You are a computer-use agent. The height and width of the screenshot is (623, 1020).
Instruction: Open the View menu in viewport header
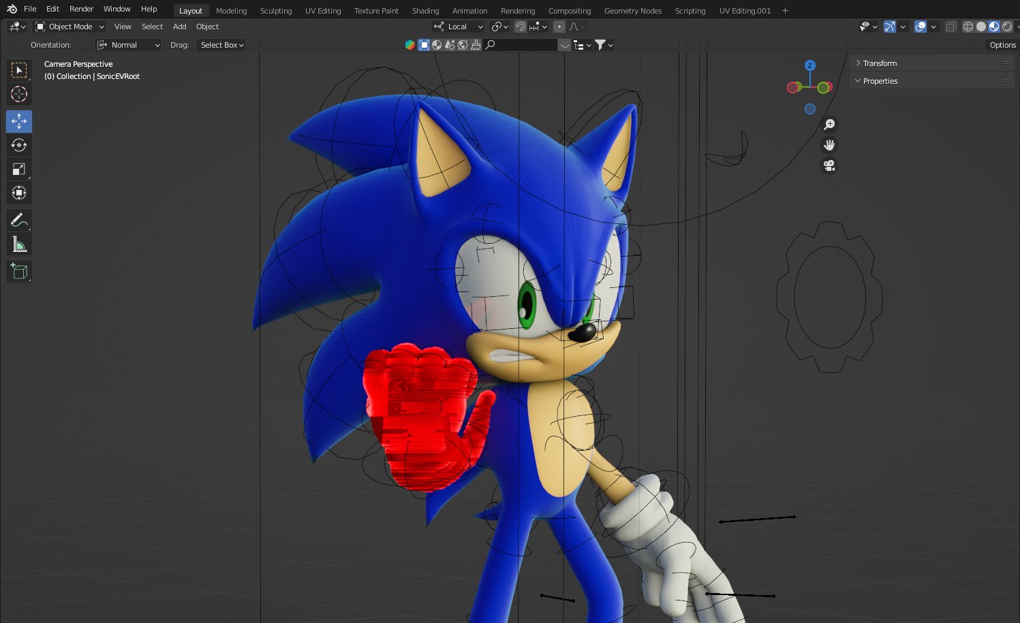click(123, 27)
